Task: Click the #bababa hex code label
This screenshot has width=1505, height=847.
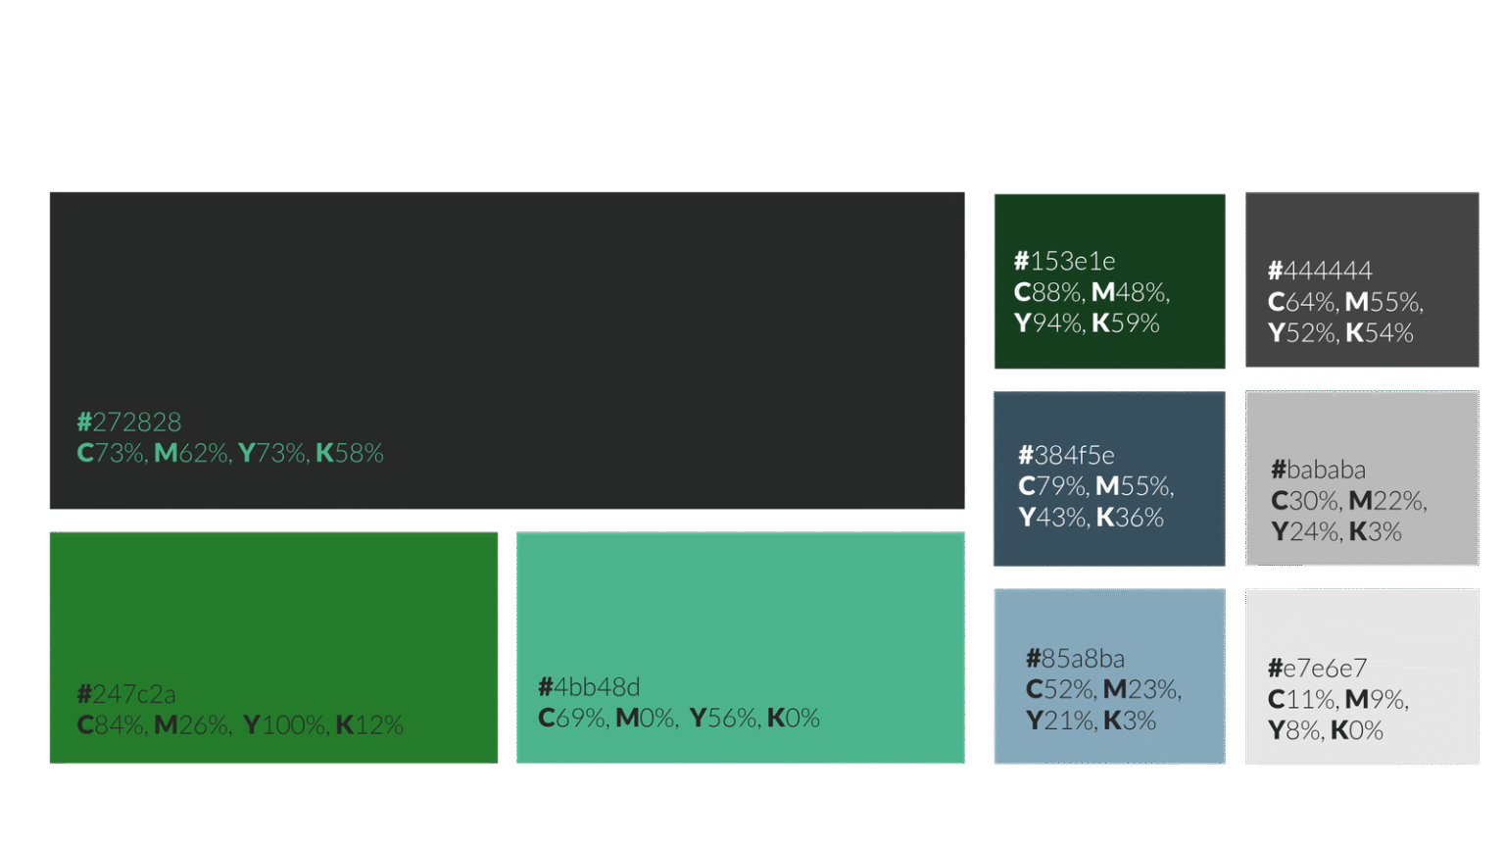Action: [1318, 470]
